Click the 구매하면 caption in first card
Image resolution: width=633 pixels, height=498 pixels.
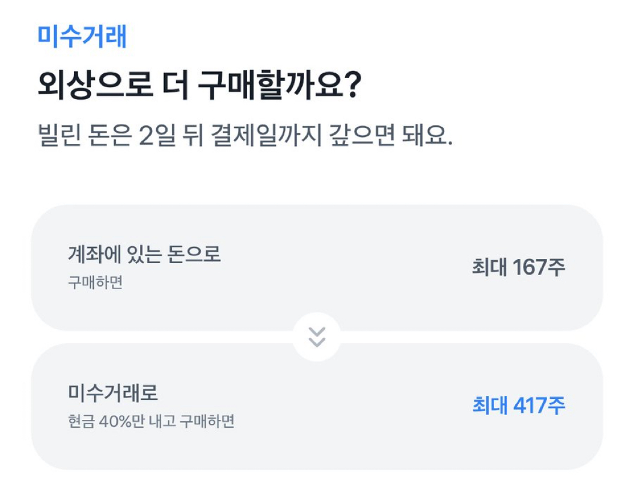[x=95, y=282]
